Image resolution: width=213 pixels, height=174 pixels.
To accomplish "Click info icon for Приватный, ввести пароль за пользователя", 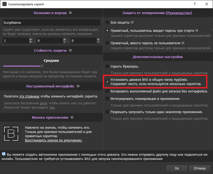I will tap(183, 43).
